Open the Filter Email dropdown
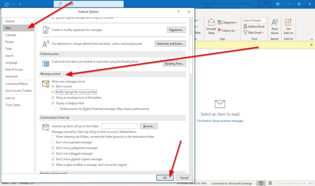Screen dimensions: 315x186 (x=253, y=33)
